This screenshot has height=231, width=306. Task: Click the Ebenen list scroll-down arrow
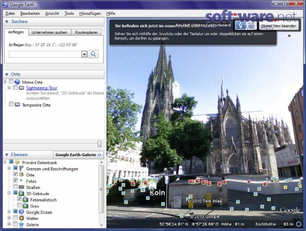pos(101,225)
